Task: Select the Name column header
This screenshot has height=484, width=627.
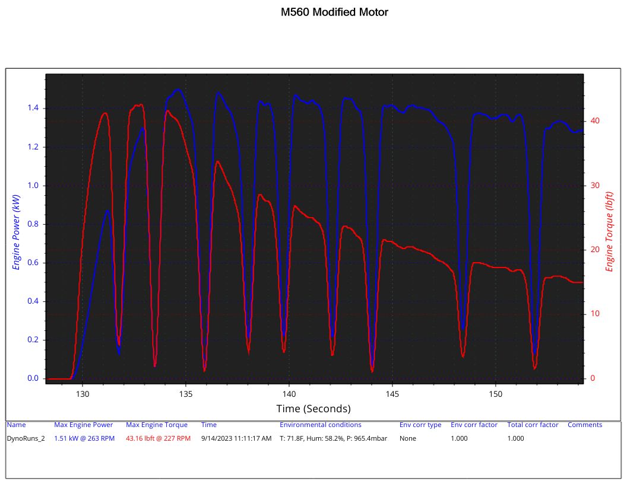Action: click(x=16, y=425)
